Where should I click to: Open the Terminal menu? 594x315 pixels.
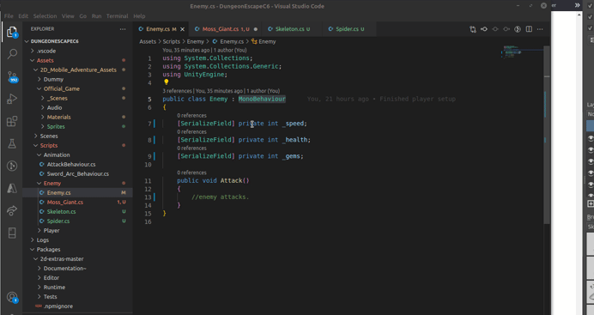point(117,16)
